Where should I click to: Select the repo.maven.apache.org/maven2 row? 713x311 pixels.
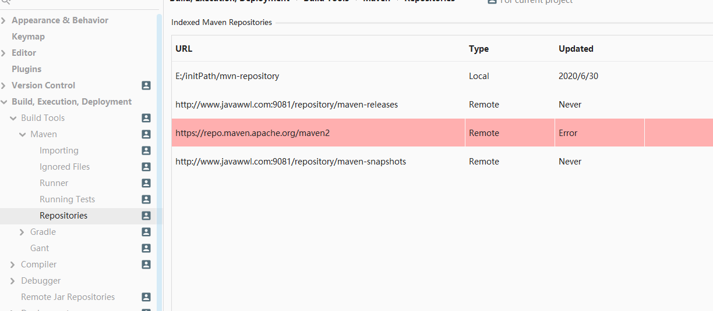click(442, 133)
